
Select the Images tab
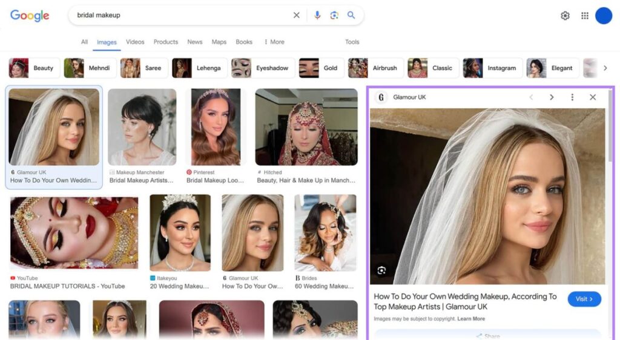tap(107, 42)
